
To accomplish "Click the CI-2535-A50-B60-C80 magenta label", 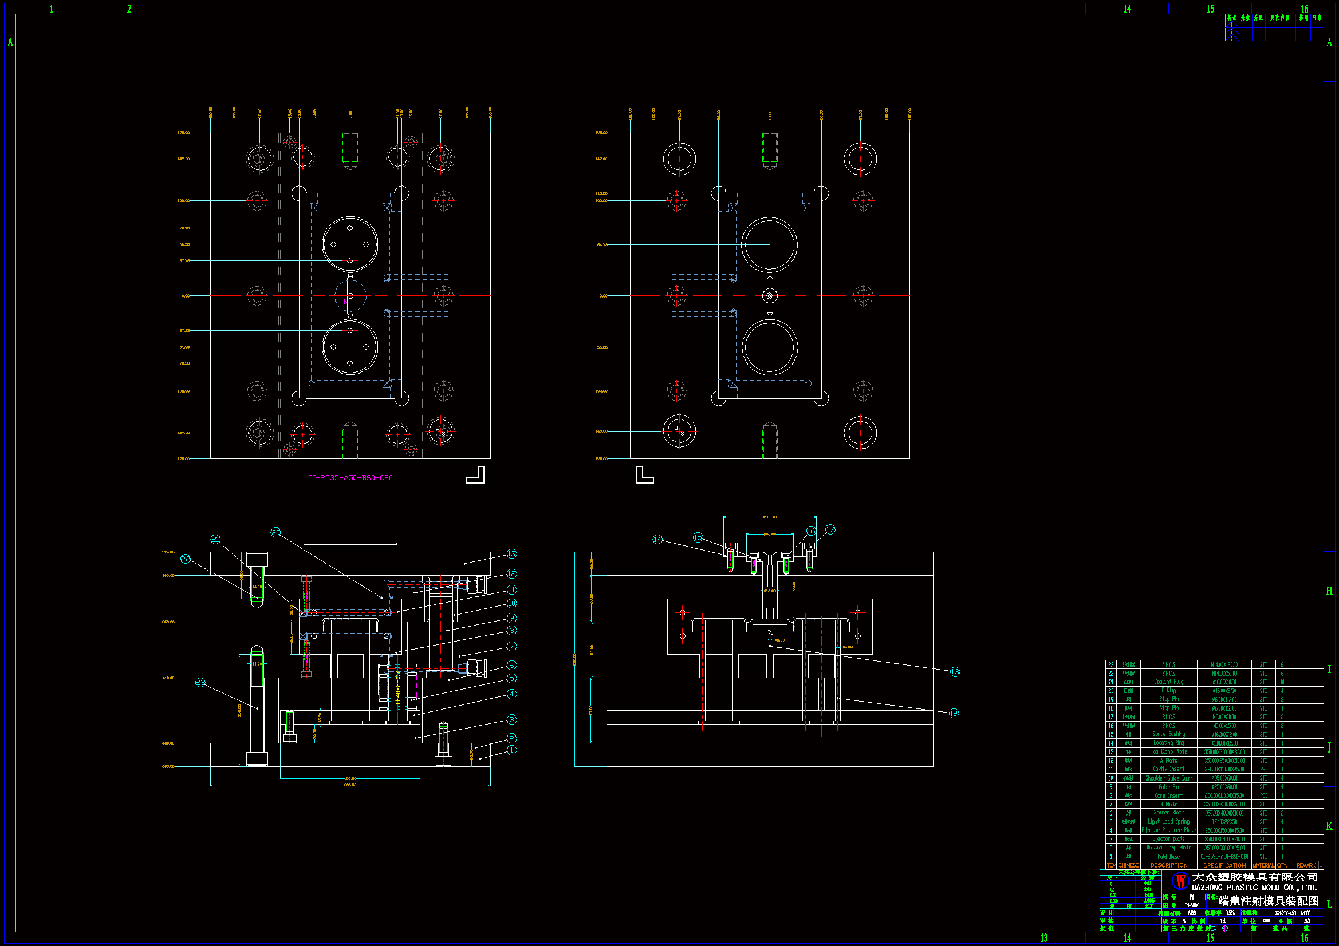I will pos(350,477).
